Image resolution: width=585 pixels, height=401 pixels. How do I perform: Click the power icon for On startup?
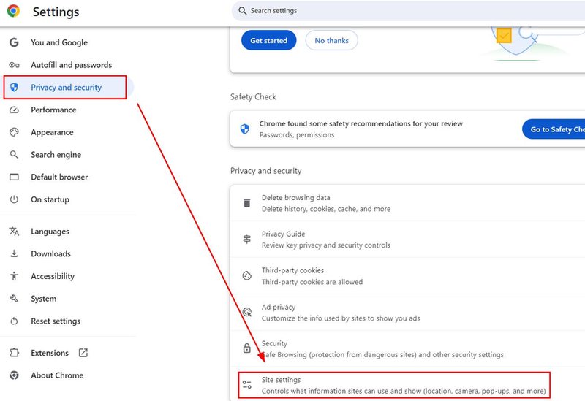pos(14,199)
